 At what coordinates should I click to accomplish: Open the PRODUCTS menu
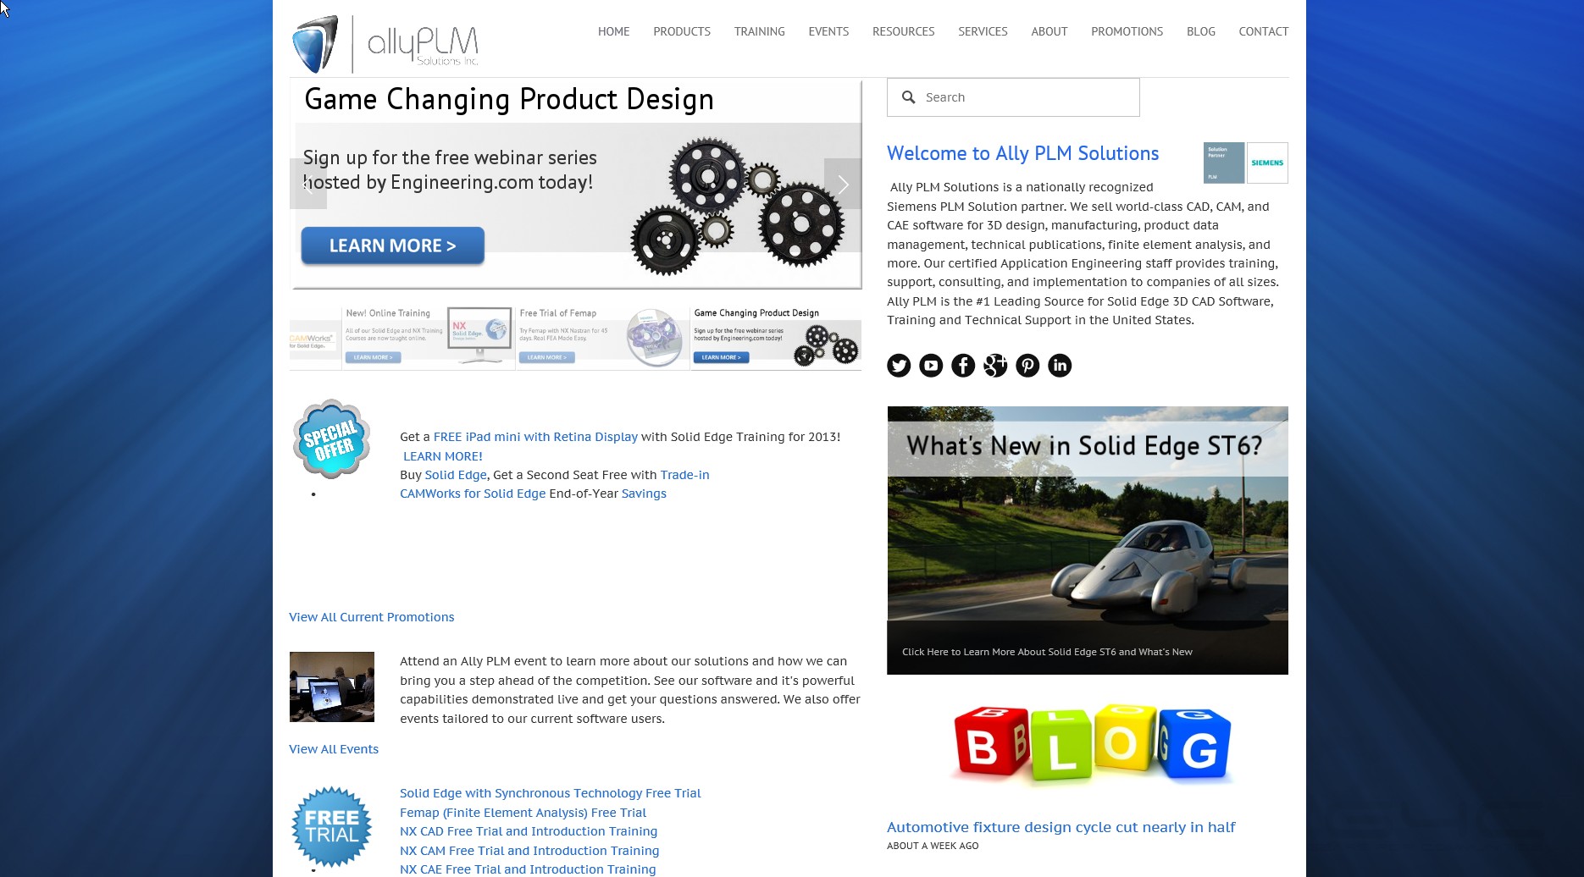(x=682, y=31)
